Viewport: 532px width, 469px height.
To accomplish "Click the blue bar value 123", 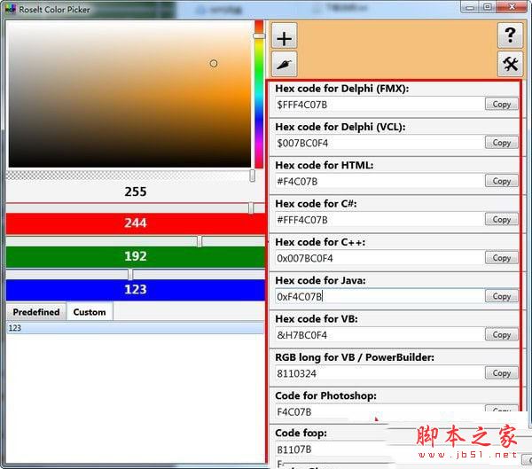I will point(136,290).
